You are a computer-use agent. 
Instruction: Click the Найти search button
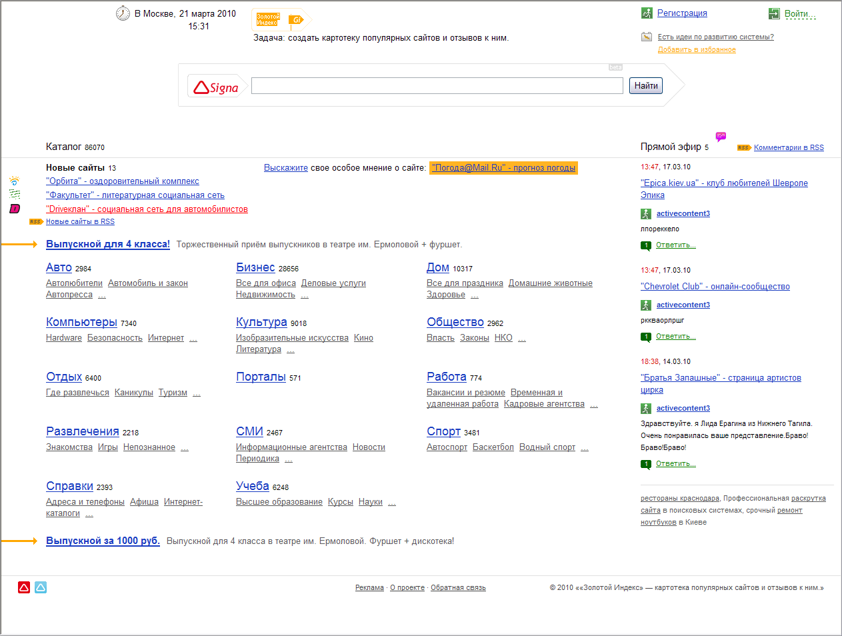[x=646, y=85]
